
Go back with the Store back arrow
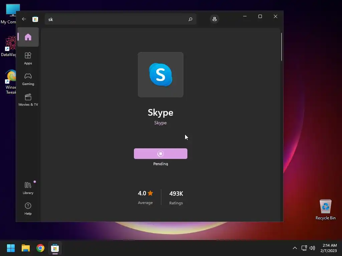pos(24,19)
